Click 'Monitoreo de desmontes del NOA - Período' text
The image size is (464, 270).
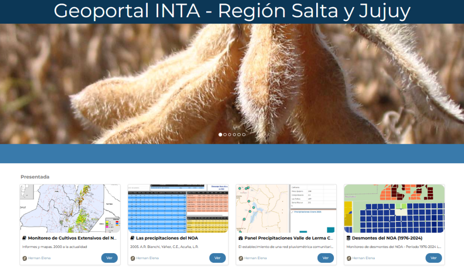(x=394, y=246)
